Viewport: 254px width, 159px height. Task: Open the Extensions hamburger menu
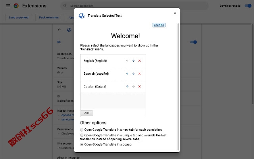(x=8, y=6)
